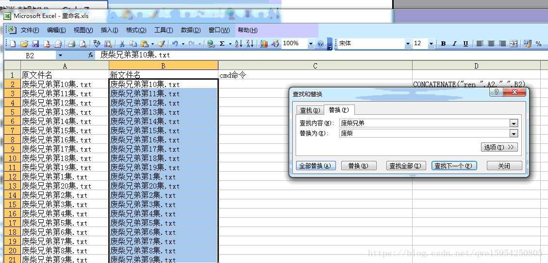Click the 全部替换 button
Screen dimensions: 548x263
315,166
